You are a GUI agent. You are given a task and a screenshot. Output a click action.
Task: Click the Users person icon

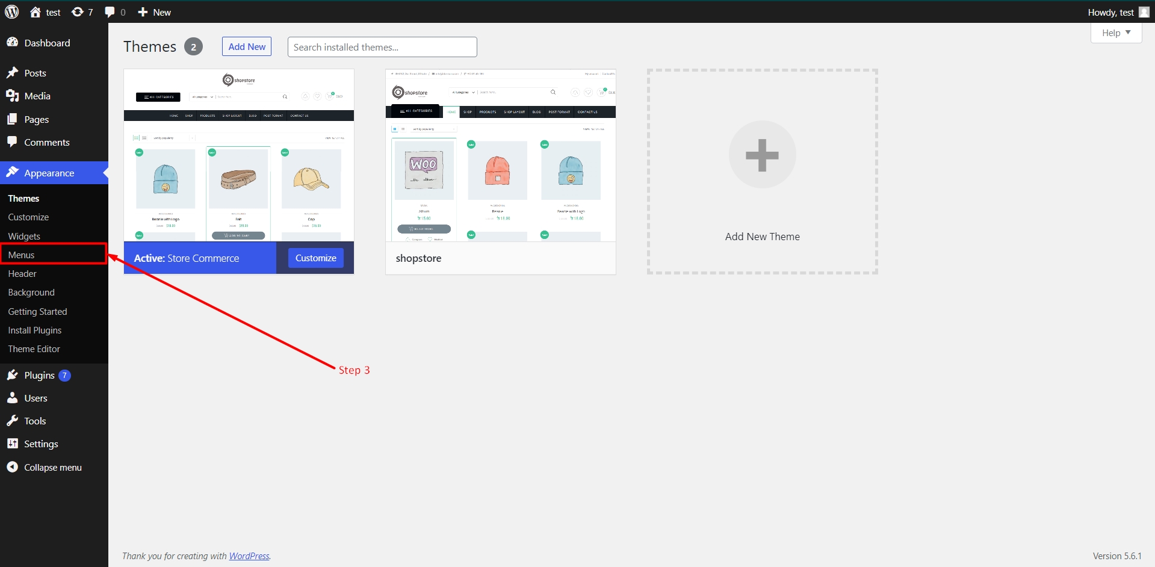pyautogui.click(x=12, y=398)
